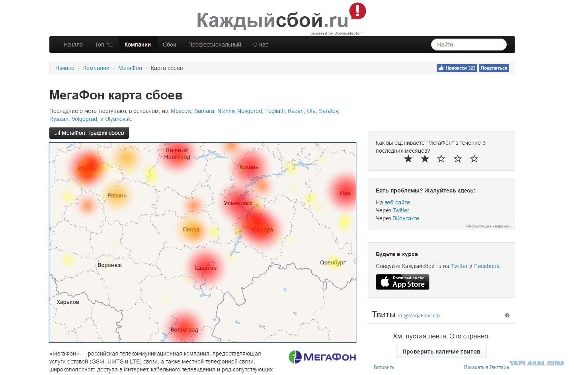
Task: Click Показать в Твиттере link
Action: [486, 367]
